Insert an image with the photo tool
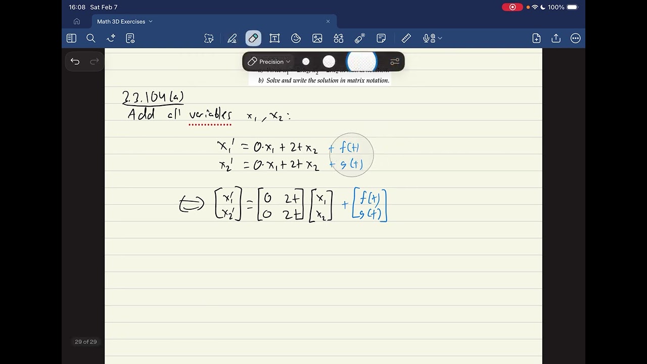Screen dimensions: 647x364 (x=317, y=38)
